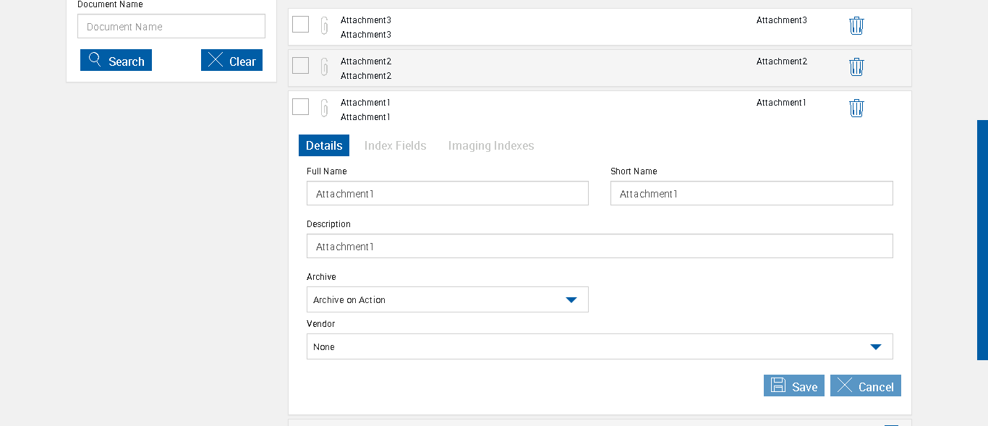Click the paperclip icon beside Attachment3
Screen dimensions: 988x426
(x=325, y=26)
